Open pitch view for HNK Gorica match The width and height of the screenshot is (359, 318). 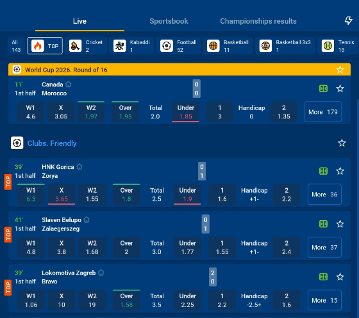point(323,171)
